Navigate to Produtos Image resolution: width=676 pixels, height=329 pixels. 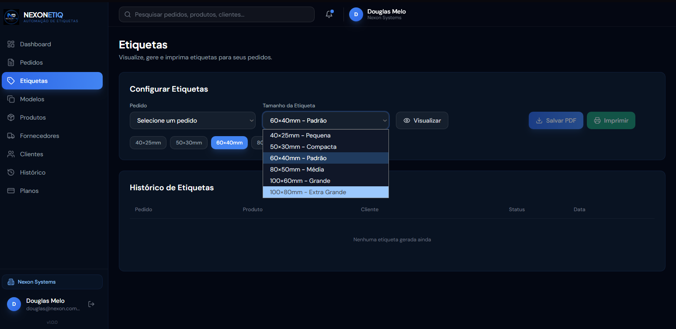coord(52,117)
